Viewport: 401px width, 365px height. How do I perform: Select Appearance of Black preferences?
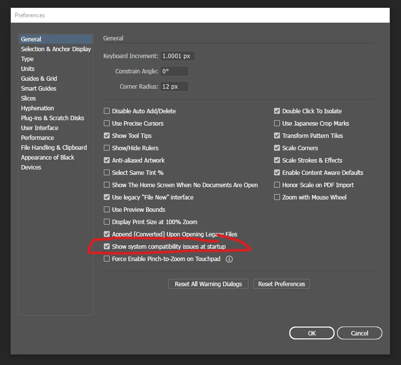pos(56,158)
